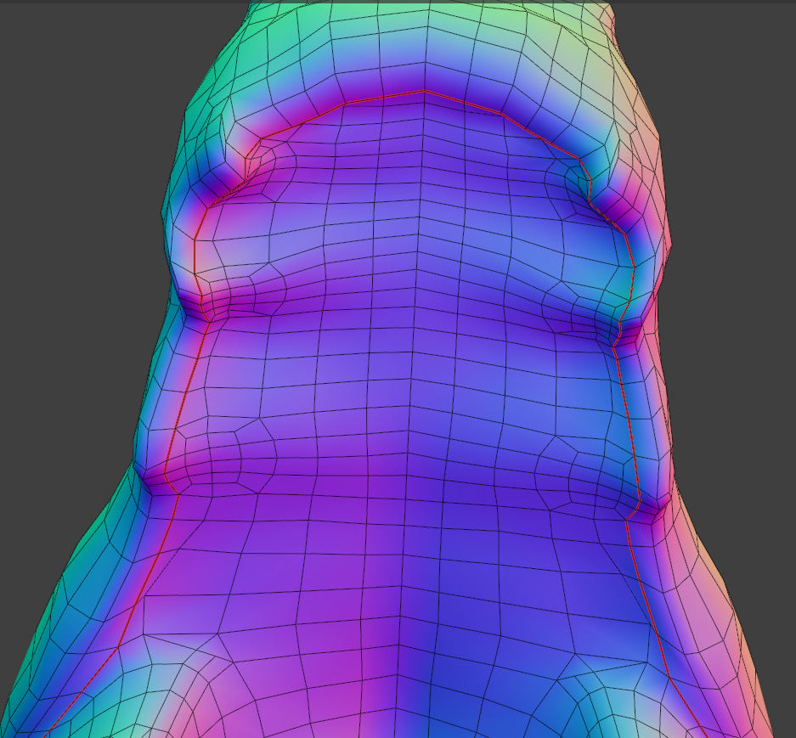Select left seam kink at the lower fold crease

click(166, 482)
